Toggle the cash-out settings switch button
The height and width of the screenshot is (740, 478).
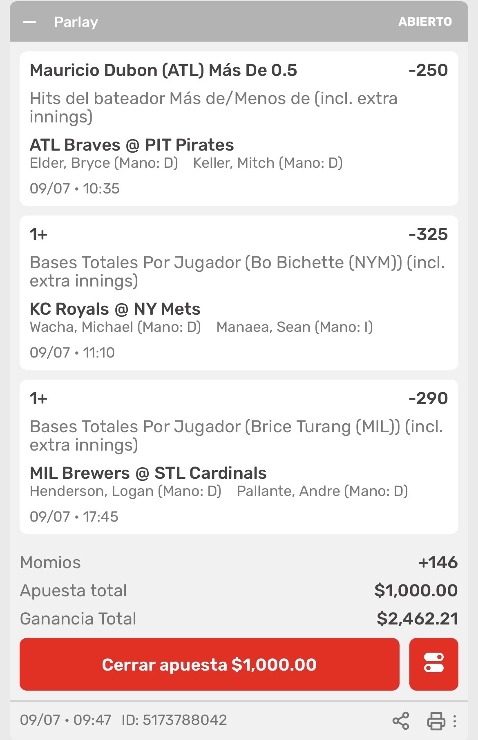point(433,664)
